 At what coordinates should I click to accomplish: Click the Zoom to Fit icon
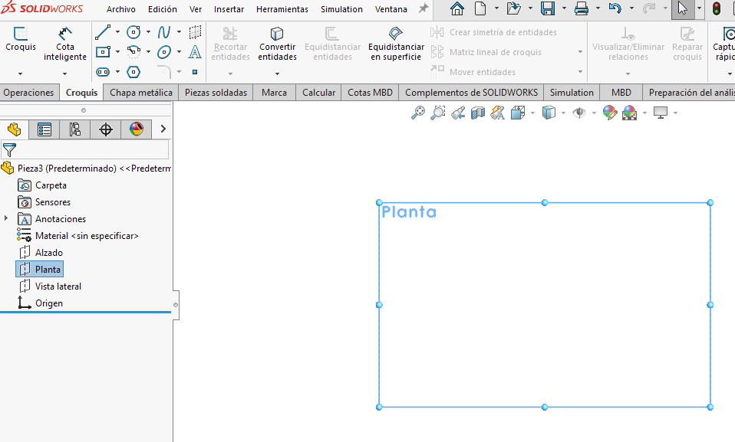(417, 113)
